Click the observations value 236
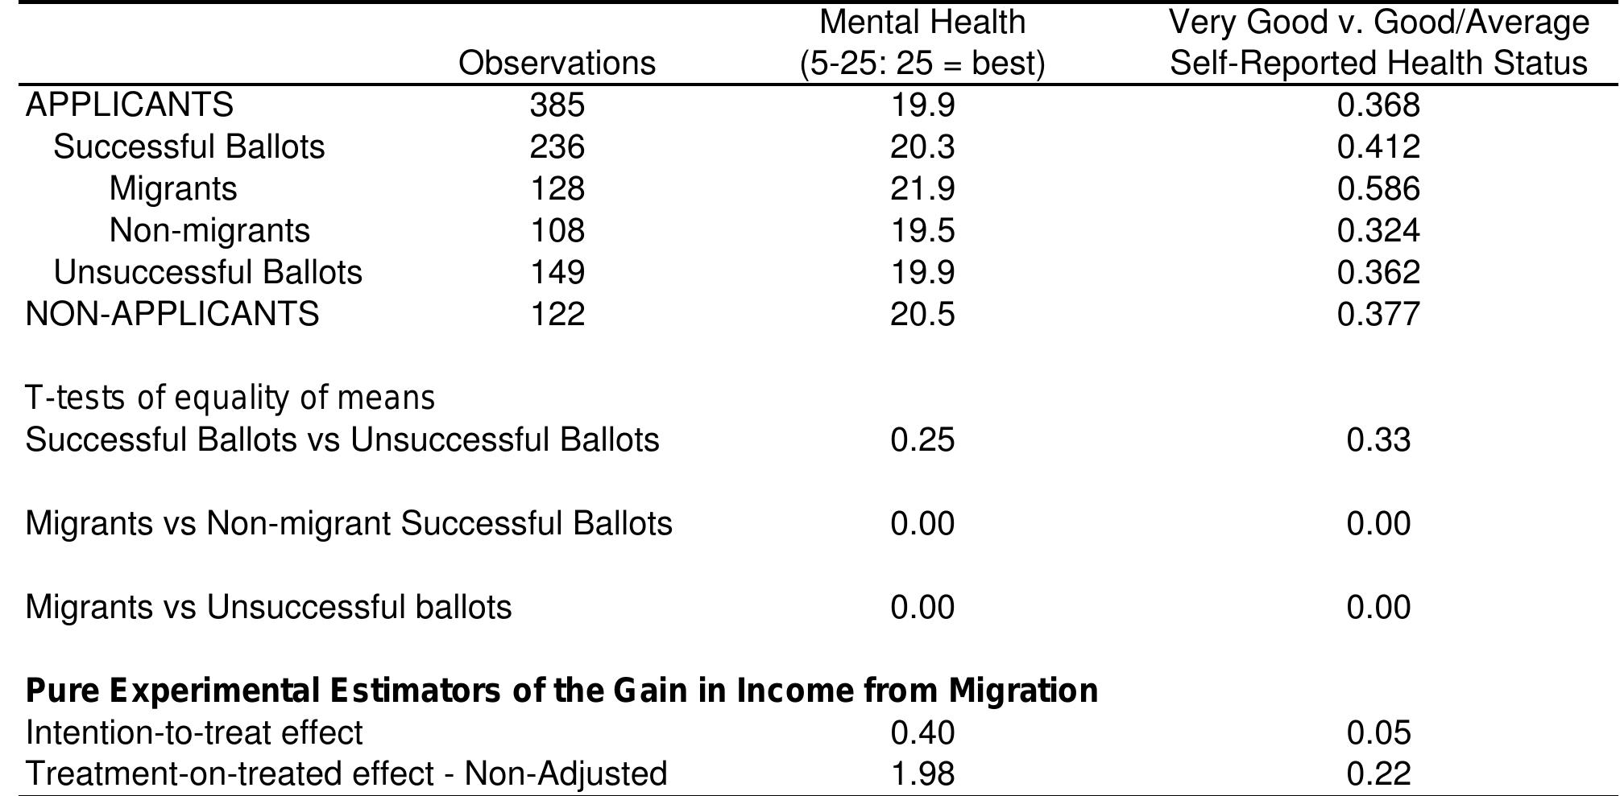This screenshot has height=796, width=1620. 557,146
